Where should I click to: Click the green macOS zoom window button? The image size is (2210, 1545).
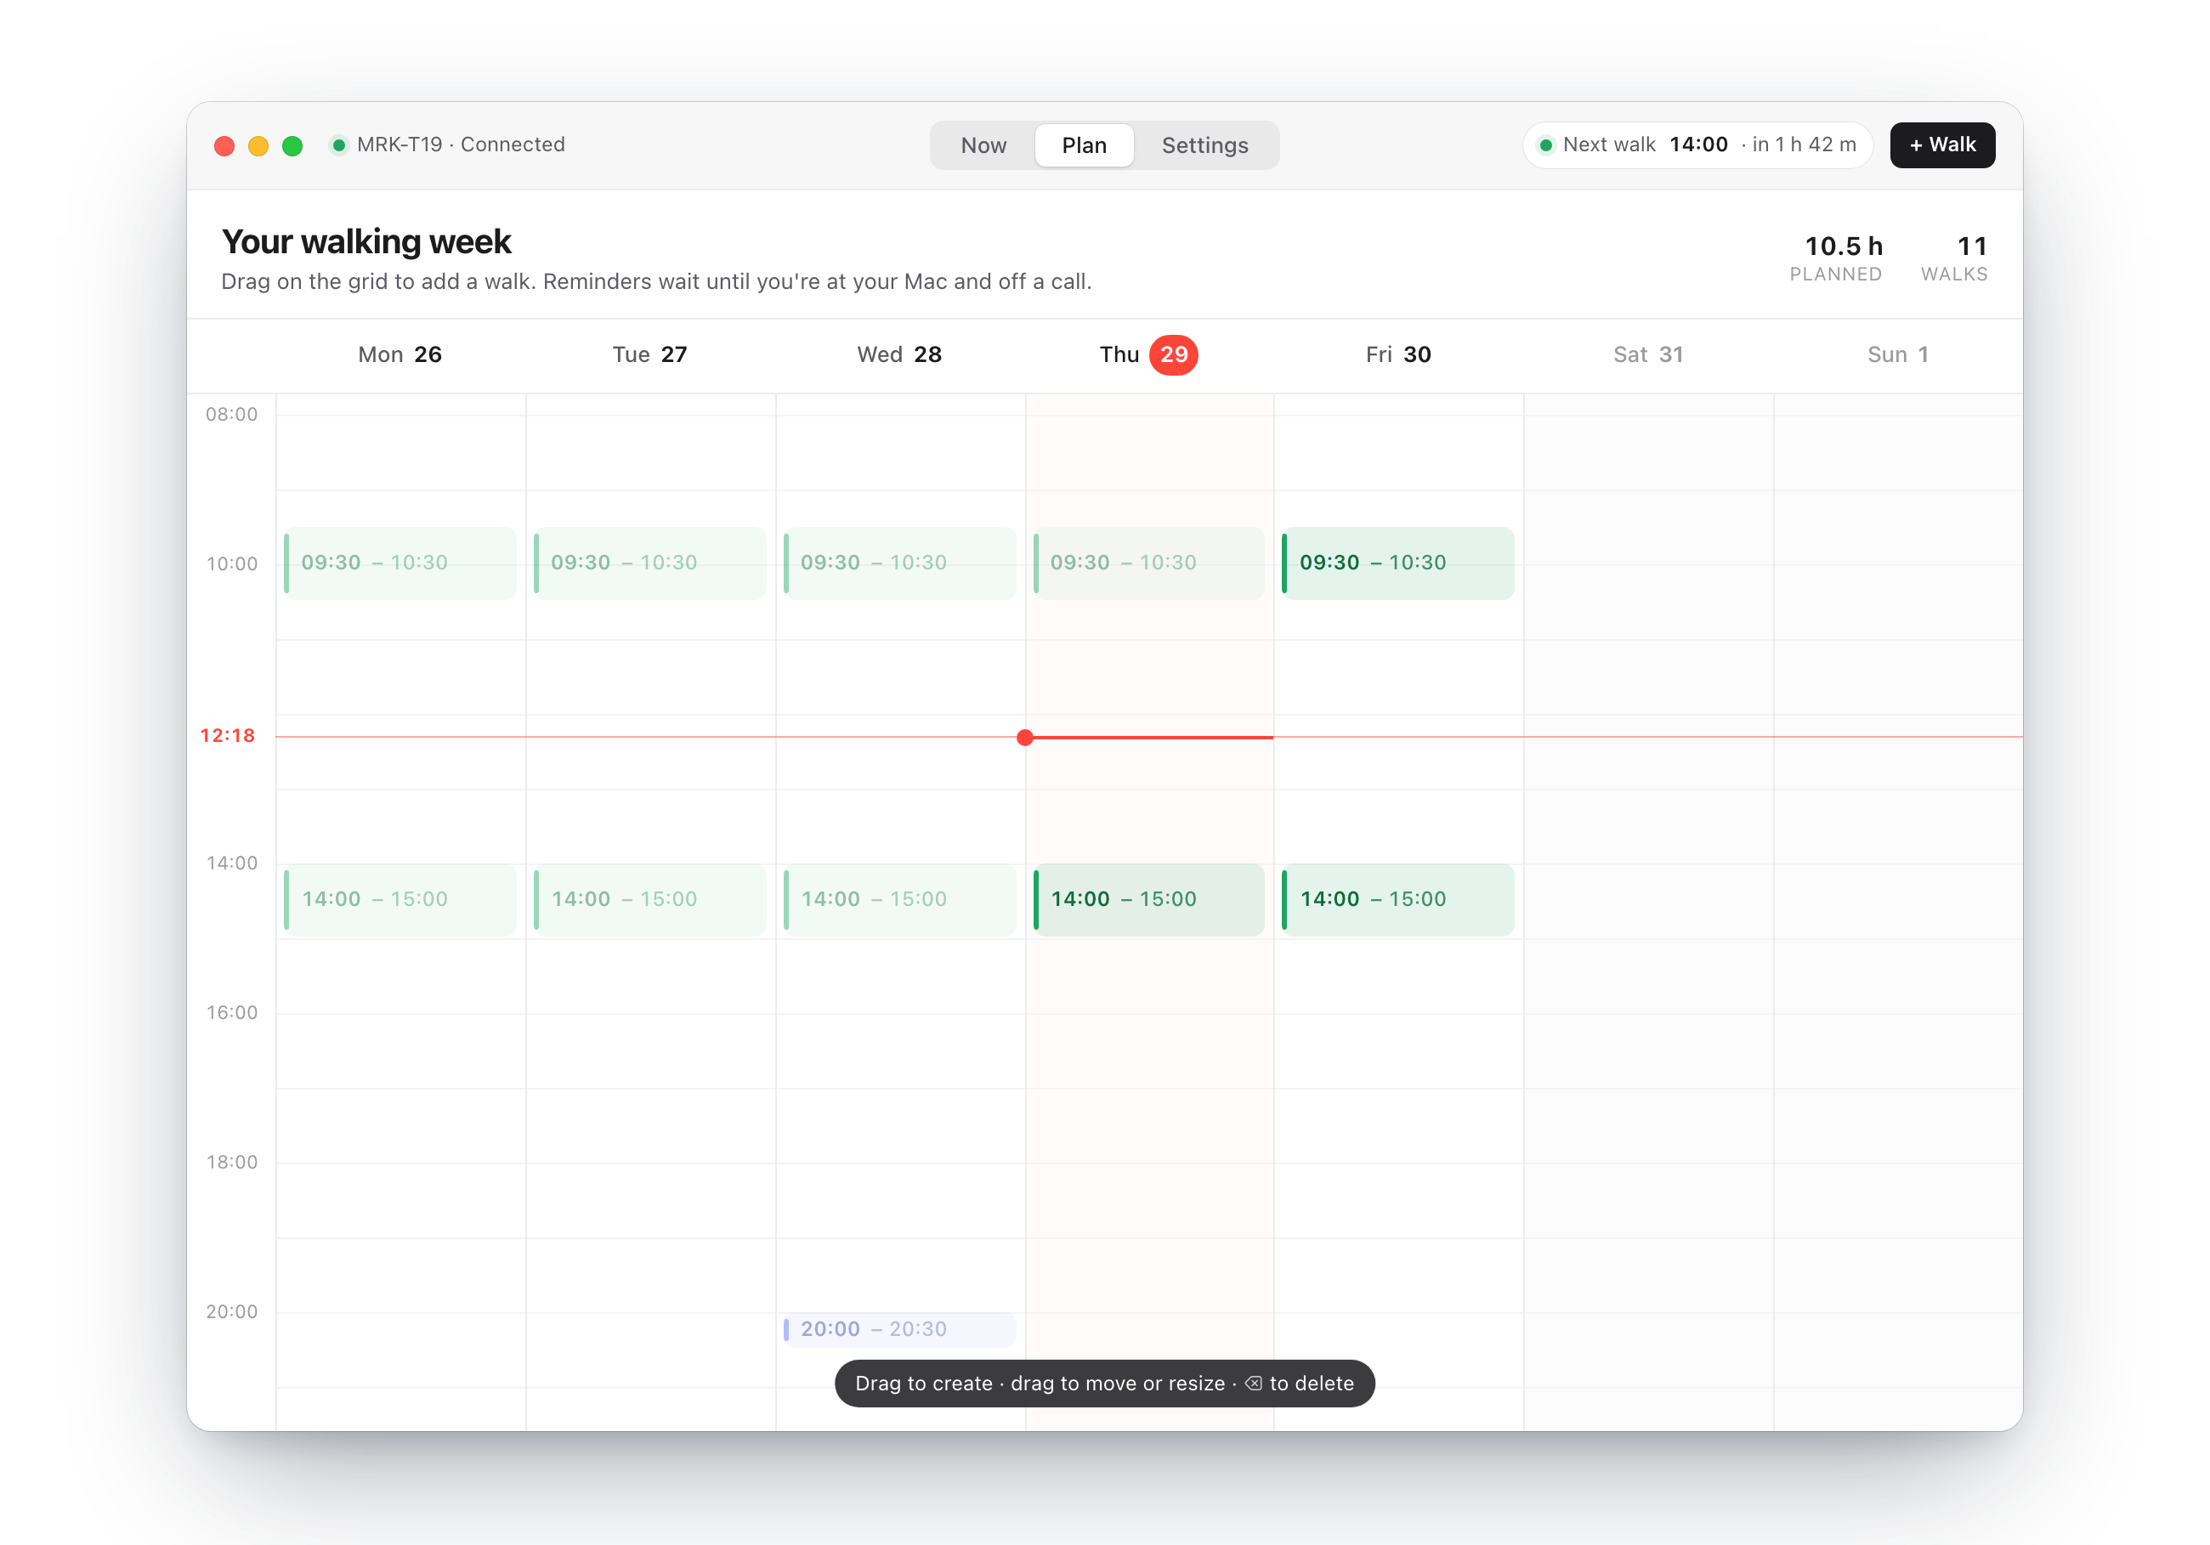click(x=292, y=145)
